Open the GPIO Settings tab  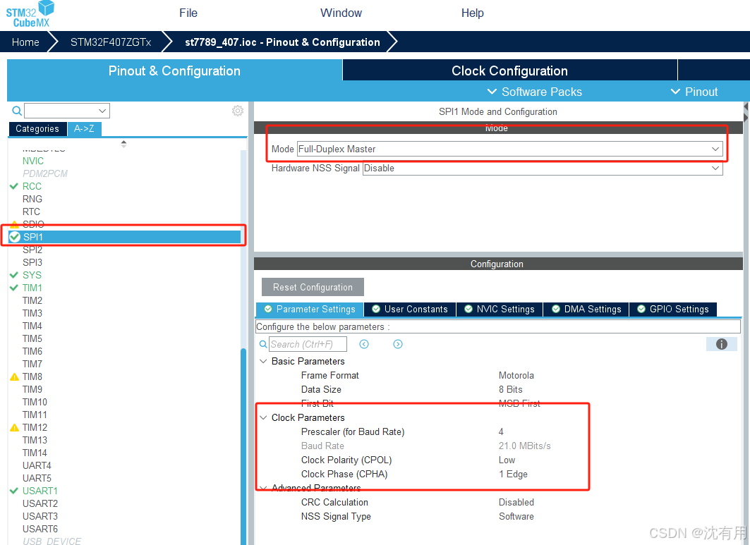point(673,310)
